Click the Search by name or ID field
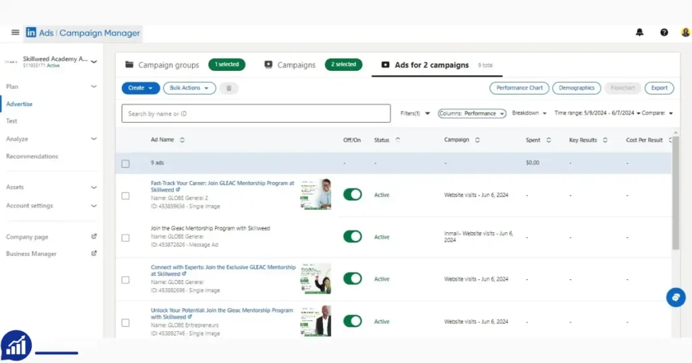 coord(256,113)
